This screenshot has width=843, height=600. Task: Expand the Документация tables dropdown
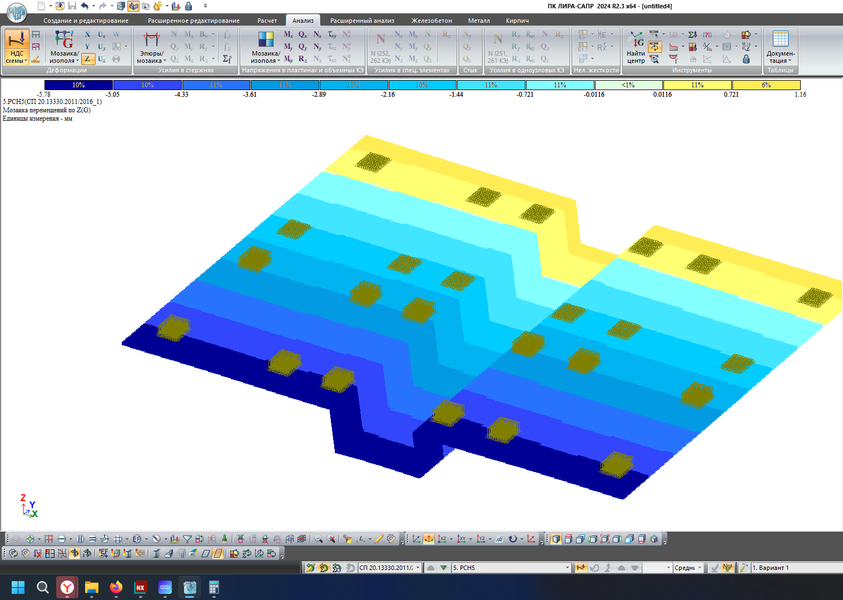pos(781,47)
